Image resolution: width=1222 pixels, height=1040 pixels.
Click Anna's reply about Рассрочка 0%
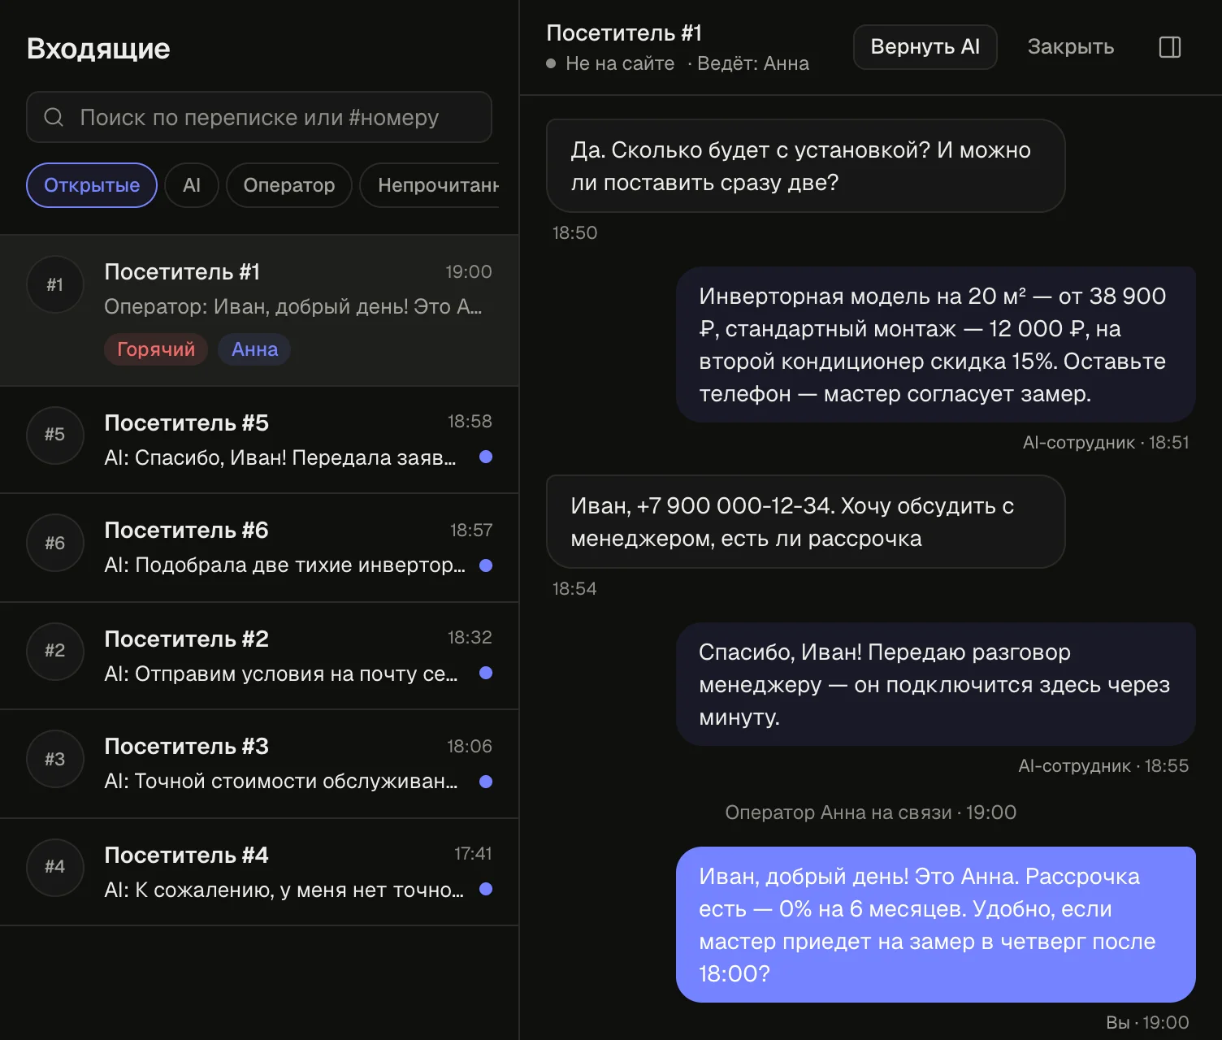pos(935,925)
